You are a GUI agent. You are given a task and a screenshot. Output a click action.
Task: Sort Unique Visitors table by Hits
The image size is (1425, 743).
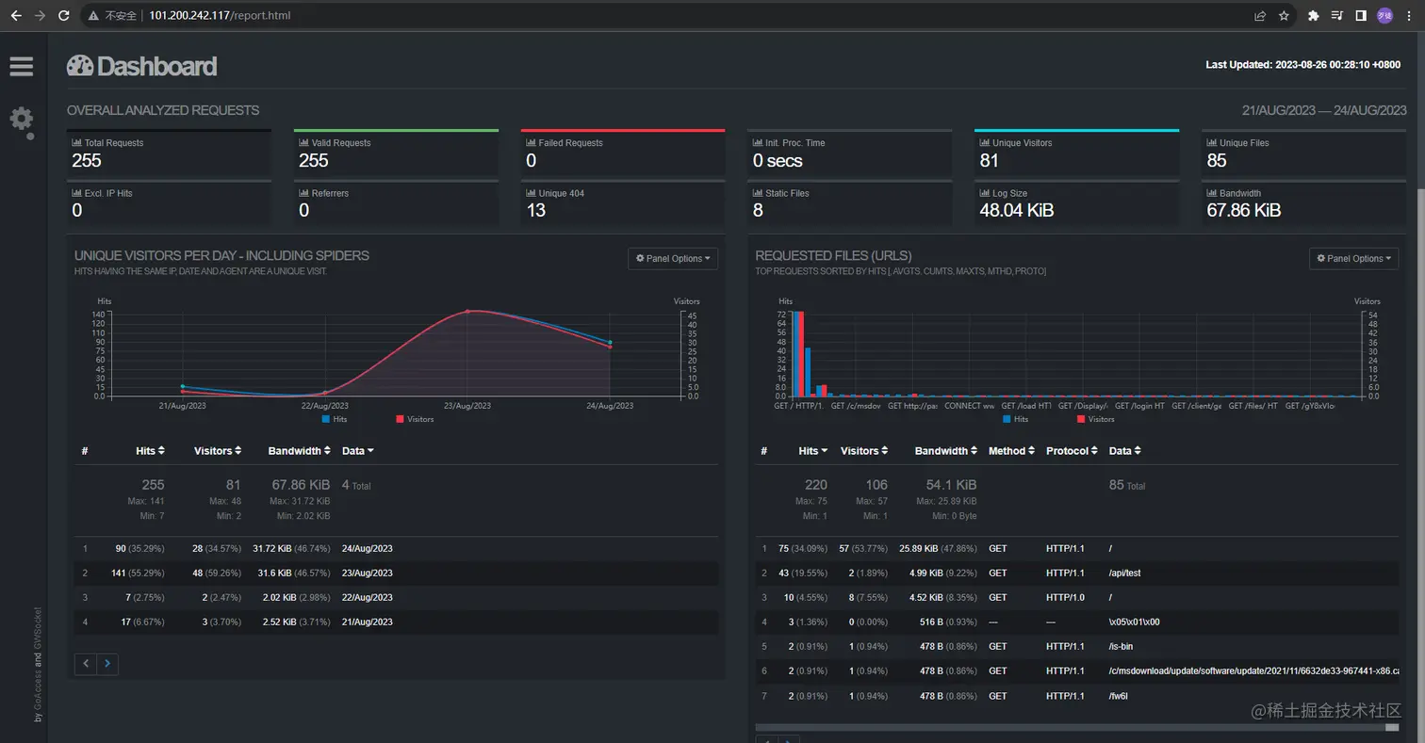click(150, 451)
